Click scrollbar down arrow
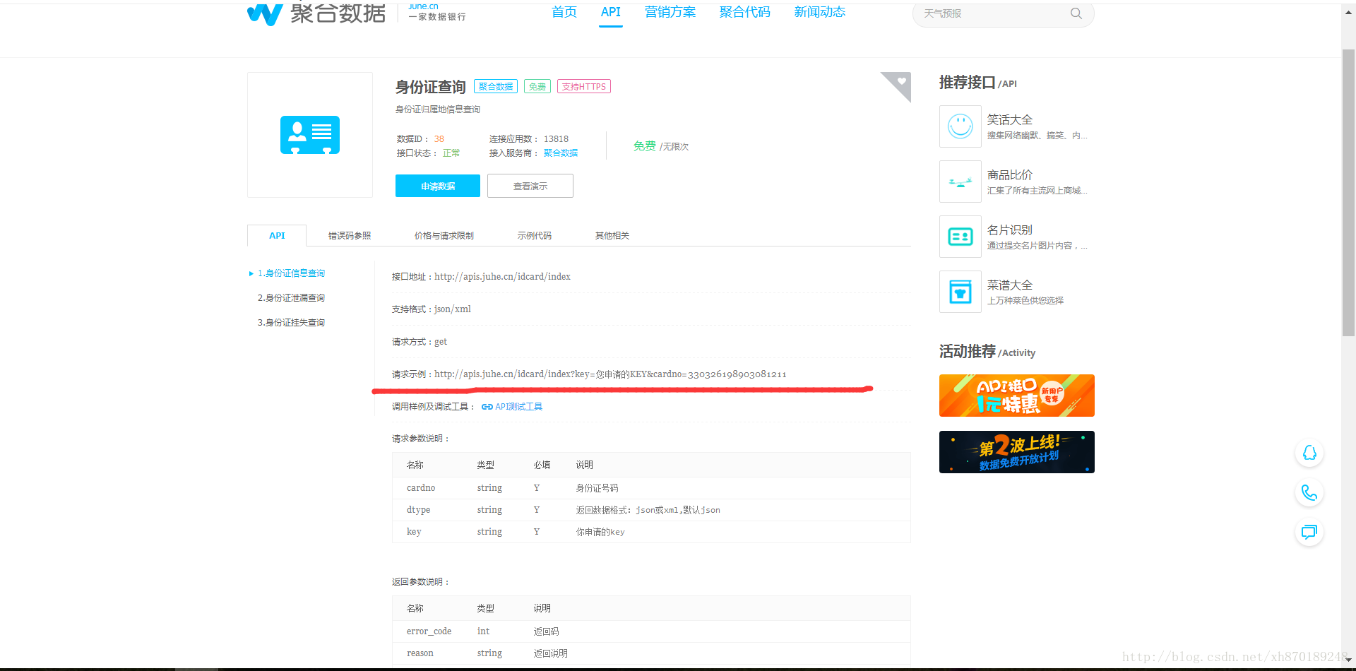 pos(1348,660)
